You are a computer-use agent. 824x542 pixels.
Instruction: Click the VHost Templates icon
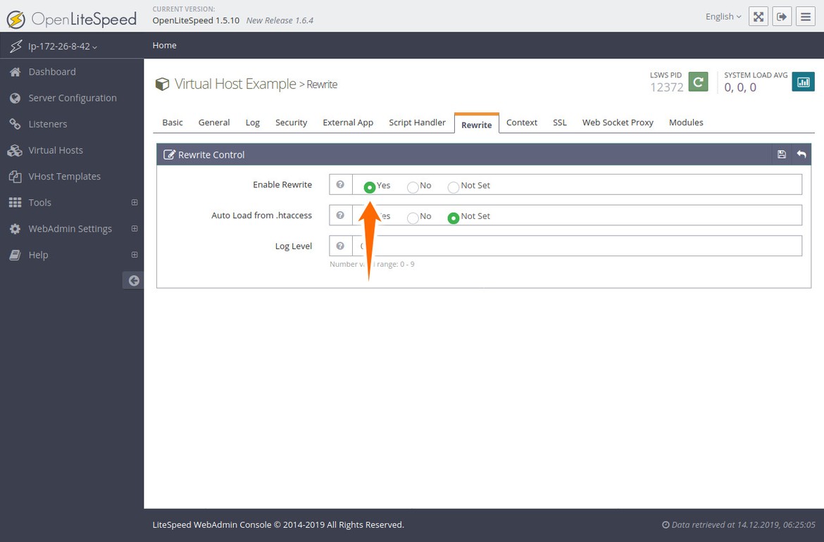point(15,177)
